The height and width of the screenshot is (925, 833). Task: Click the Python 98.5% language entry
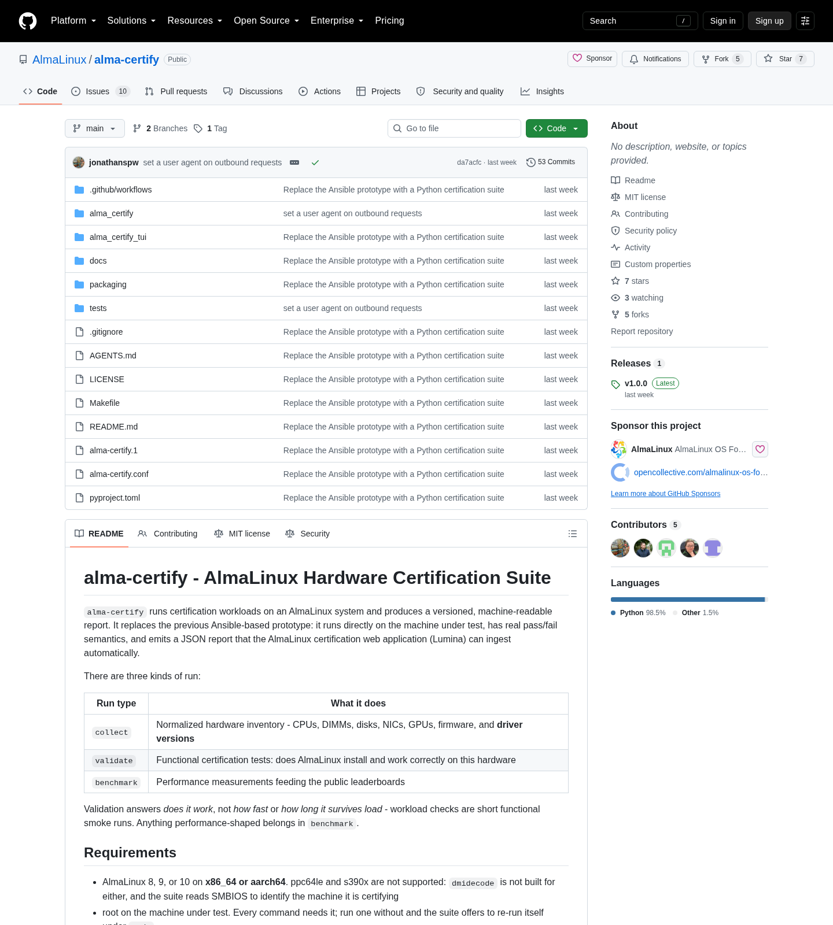tap(639, 613)
